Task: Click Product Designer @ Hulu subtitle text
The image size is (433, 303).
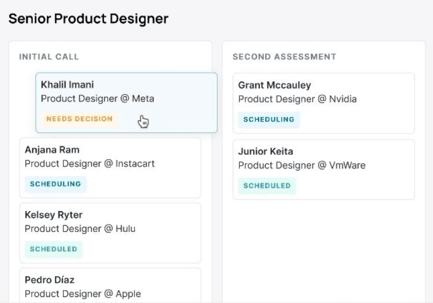Action: coord(80,229)
